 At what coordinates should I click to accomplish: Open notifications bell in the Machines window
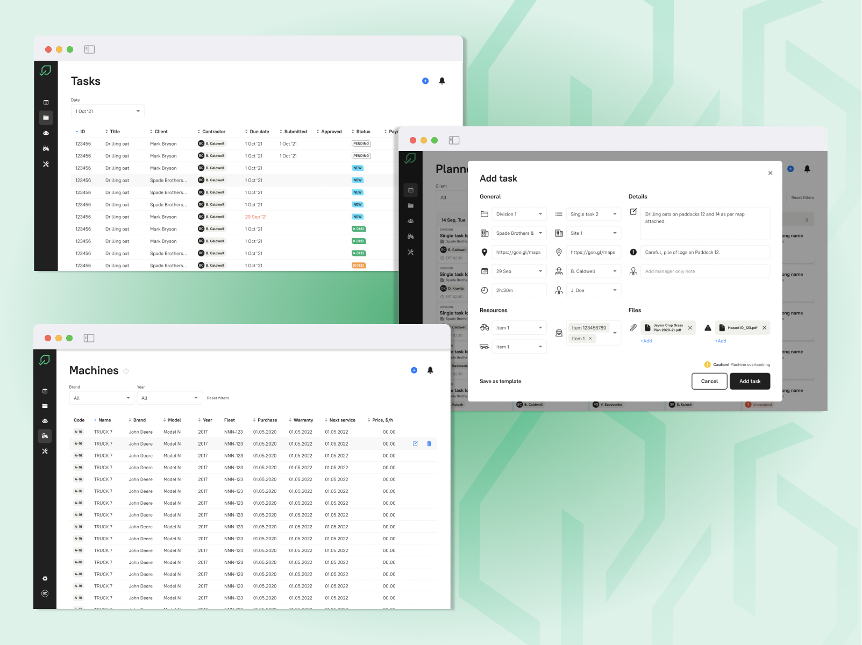430,370
